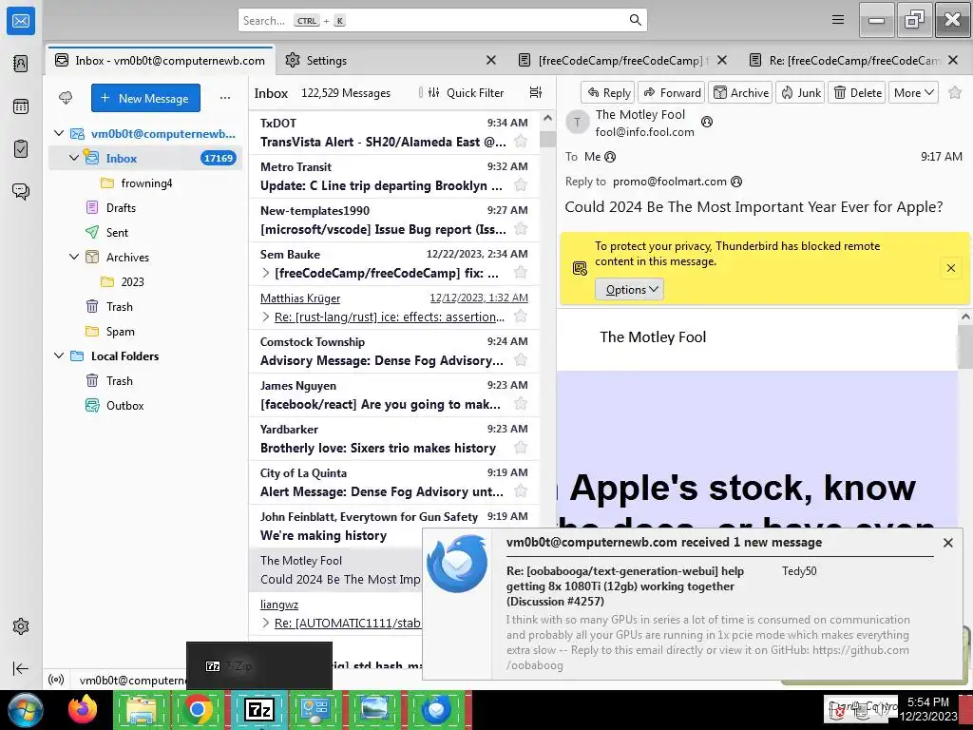Collapse the Archives folder
The image size is (973, 730).
pos(74,257)
